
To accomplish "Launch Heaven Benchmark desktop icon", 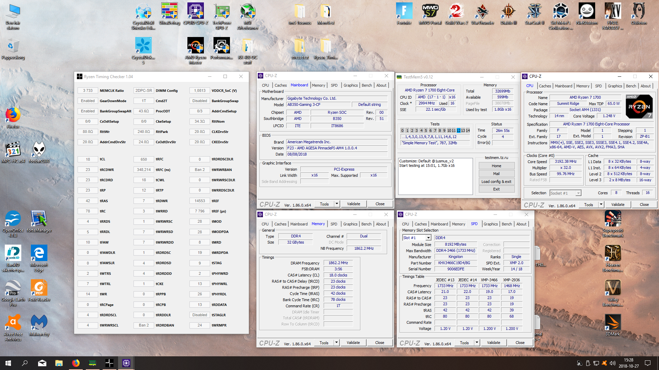I will tap(613, 258).
